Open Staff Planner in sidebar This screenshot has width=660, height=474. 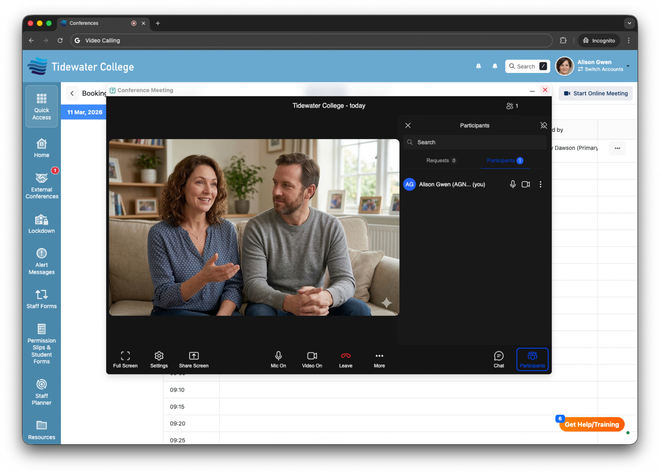click(42, 392)
